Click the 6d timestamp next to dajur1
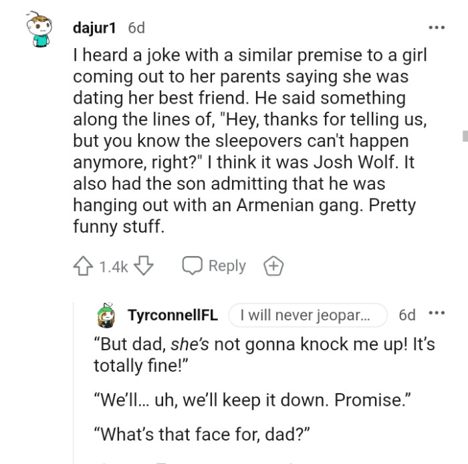 136,28
